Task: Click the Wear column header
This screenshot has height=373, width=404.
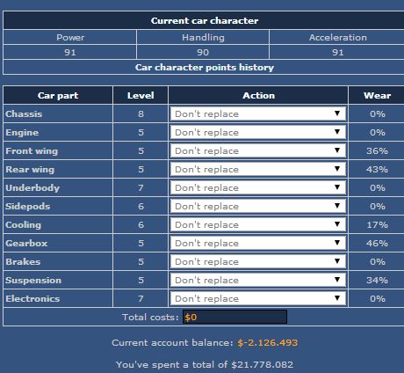Action: 377,95
